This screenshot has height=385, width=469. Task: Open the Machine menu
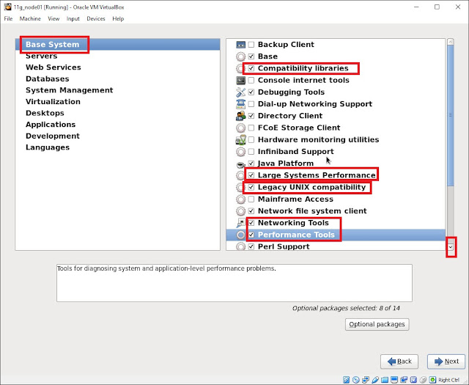coord(30,18)
